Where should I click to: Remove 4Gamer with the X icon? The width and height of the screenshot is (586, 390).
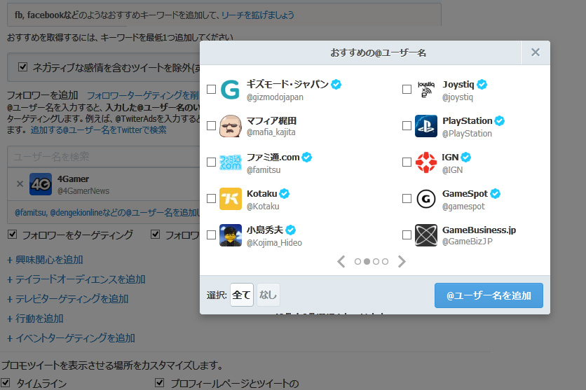[20, 183]
